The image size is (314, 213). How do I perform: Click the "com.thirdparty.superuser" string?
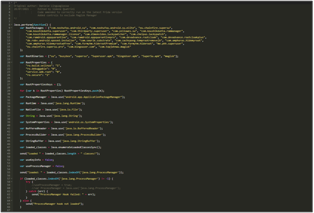point(90,31)
